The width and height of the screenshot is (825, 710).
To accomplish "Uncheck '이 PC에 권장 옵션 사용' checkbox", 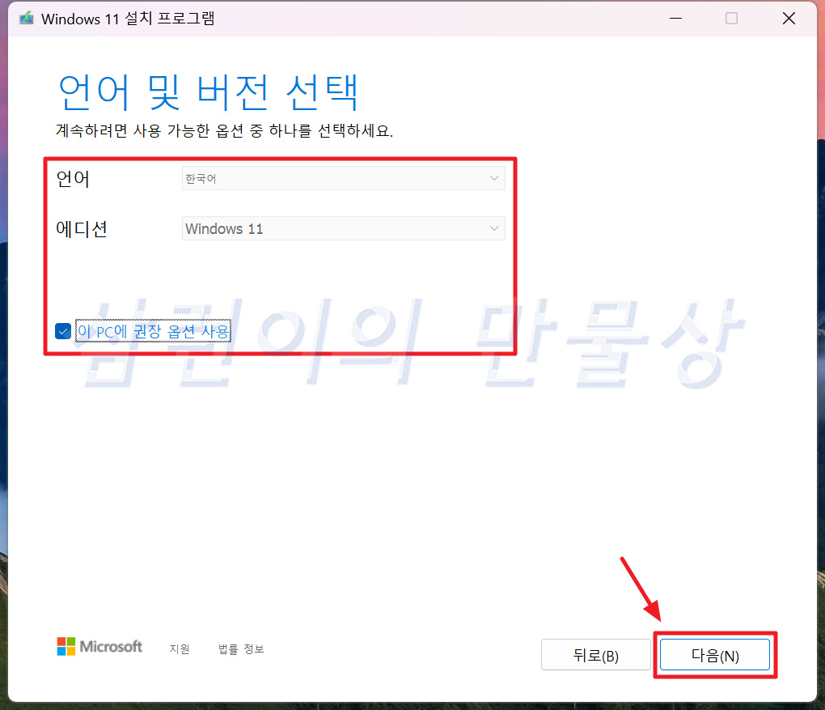I will [63, 331].
